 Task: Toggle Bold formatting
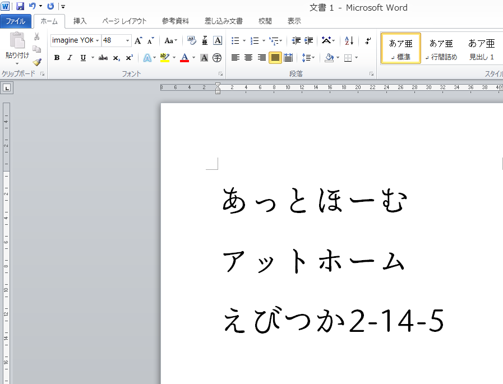[57, 58]
